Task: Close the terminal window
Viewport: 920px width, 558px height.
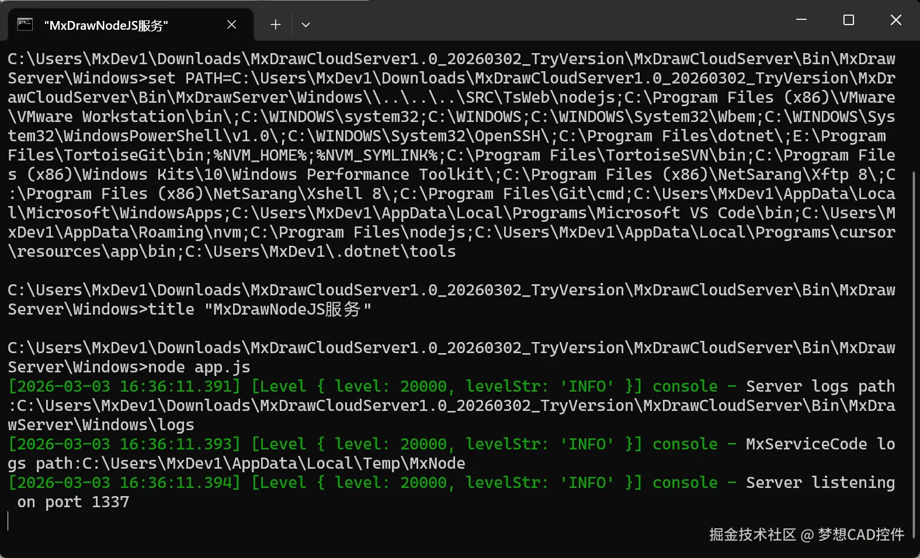Action: [x=896, y=20]
